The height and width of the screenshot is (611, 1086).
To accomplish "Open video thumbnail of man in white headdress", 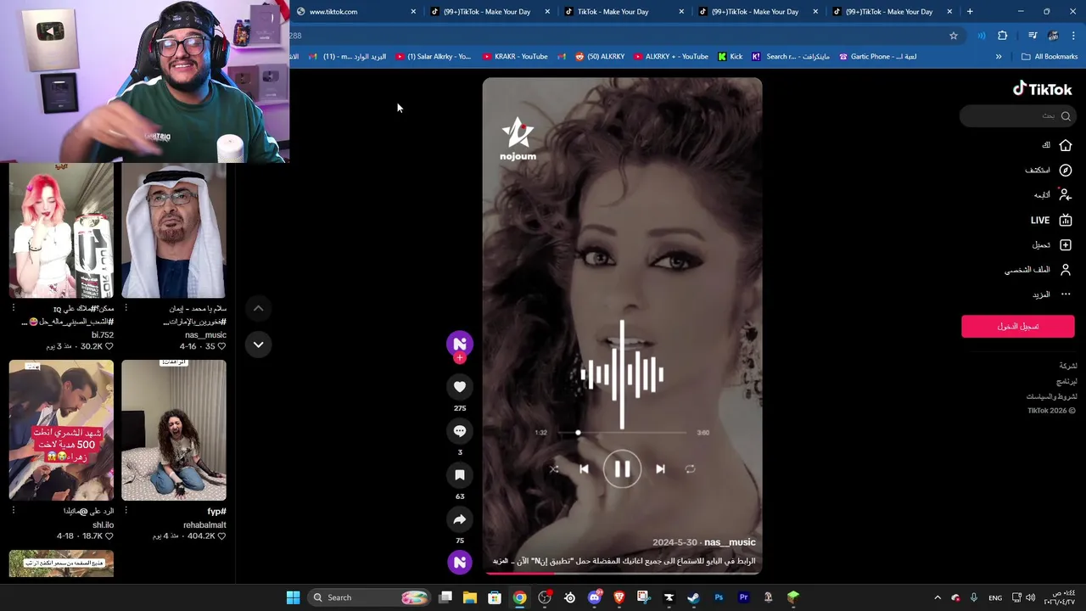I will click(174, 230).
